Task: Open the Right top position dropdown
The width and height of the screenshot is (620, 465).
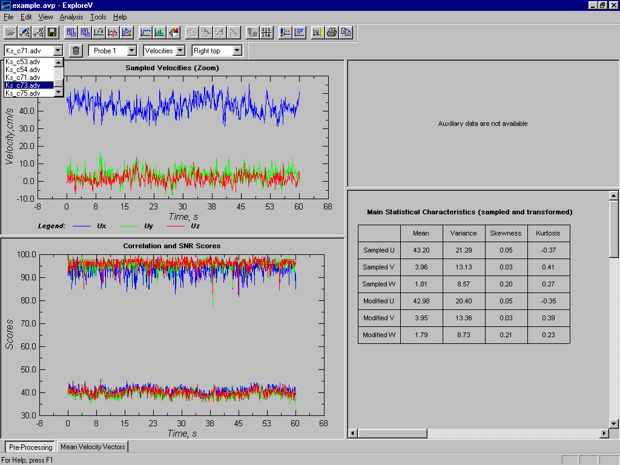Action: [x=237, y=51]
